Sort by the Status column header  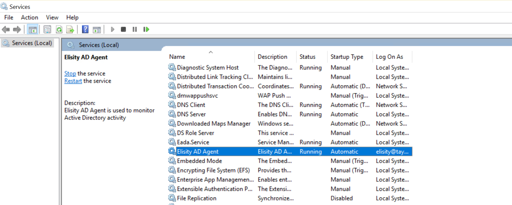[x=312, y=57]
